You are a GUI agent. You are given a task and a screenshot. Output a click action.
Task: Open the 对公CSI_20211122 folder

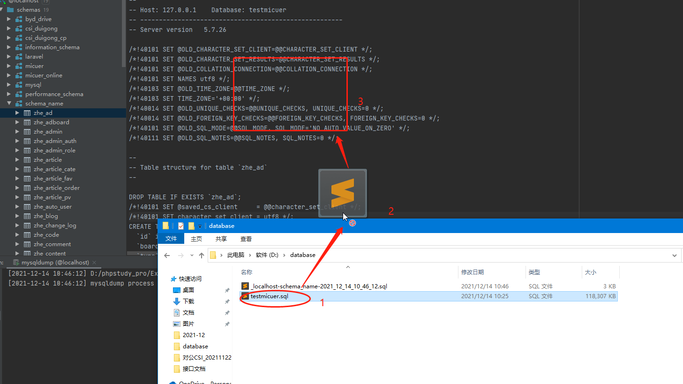[207, 358]
